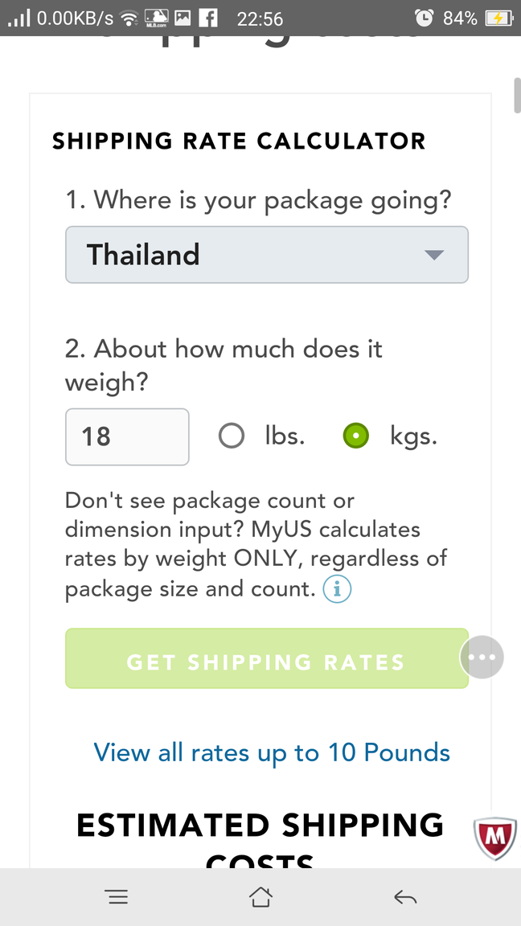This screenshot has width=521, height=926.
Task: Select the kgs. weight unit radio
Action: pos(356,436)
